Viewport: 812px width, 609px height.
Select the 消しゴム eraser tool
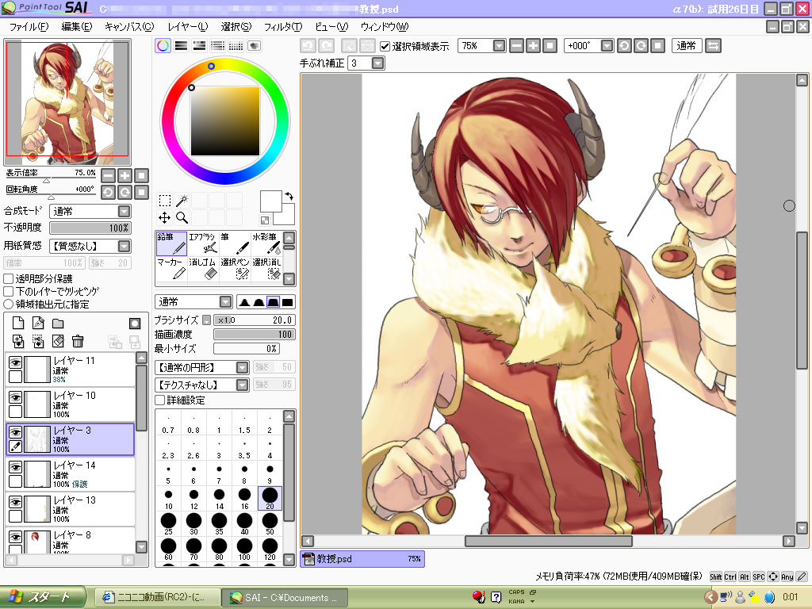[x=202, y=269]
